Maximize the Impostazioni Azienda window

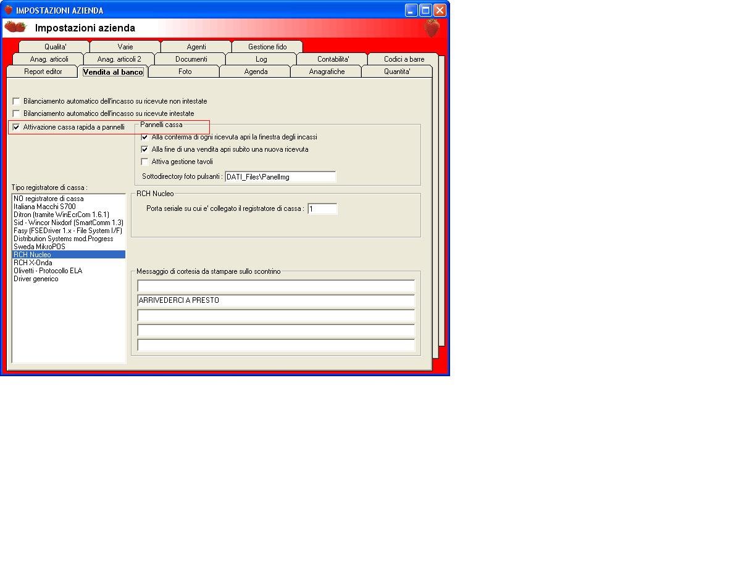(425, 10)
